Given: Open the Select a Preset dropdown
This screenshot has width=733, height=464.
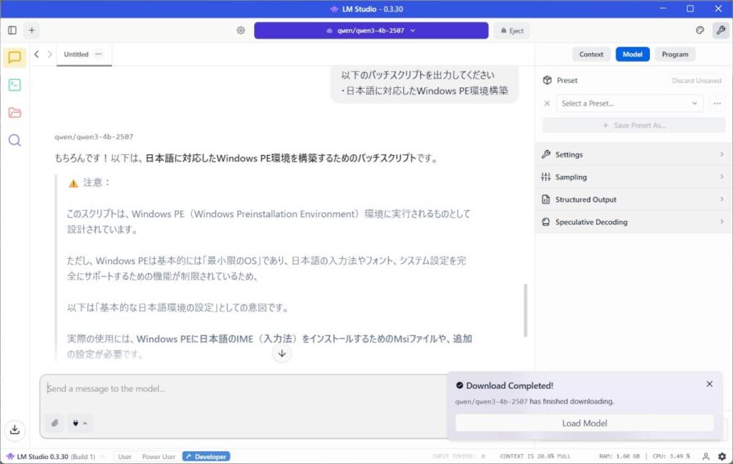Looking at the screenshot, I should pyautogui.click(x=629, y=104).
